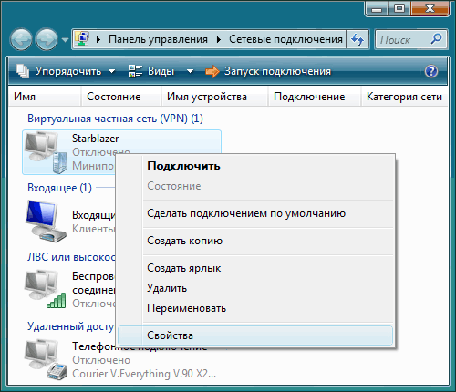The image size is (456, 392).
Task: Choose Сделать подключением по умолчанию menu item
Action: point(255,213)
